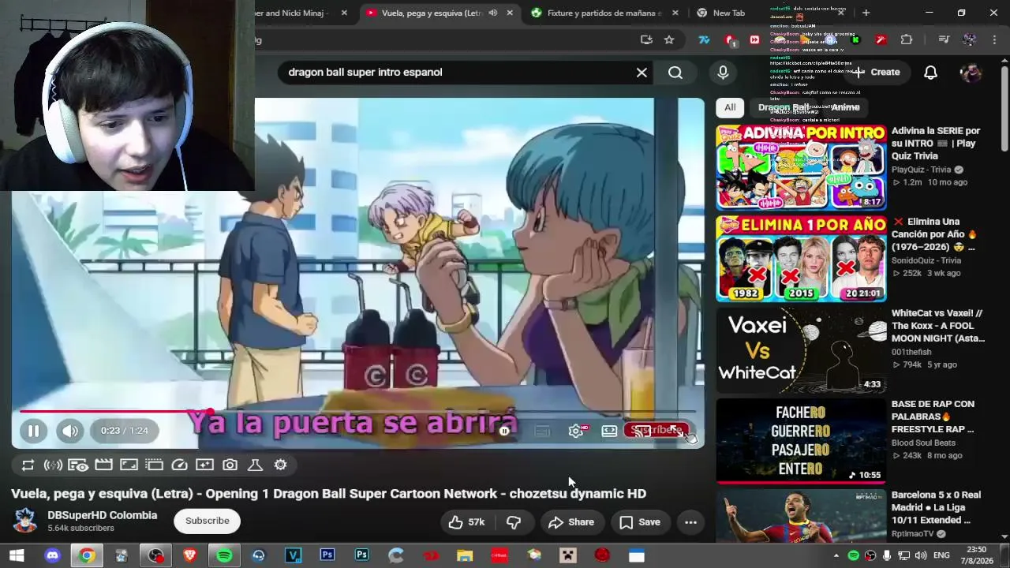The image size is (1010, 568).
Task: Open the audio boost icon under the video
Action: point(53,465)
